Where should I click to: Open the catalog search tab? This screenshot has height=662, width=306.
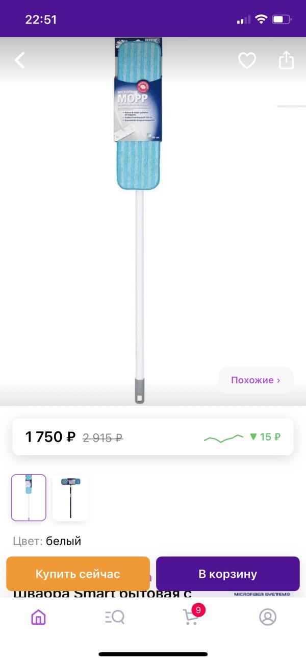point(115,618)
